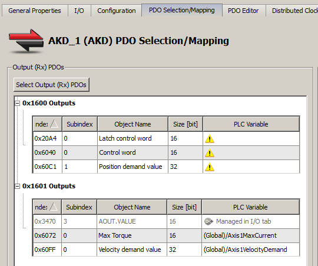The height and width of the screenshot is (266, 318).
Task: Select the PDO Selection/Mapping tab
Action: (x=182, y=10)
